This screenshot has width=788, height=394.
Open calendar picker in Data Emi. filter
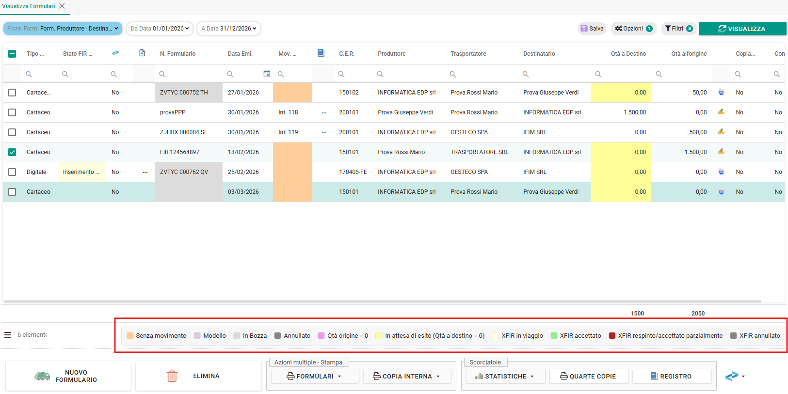(267, 74)
